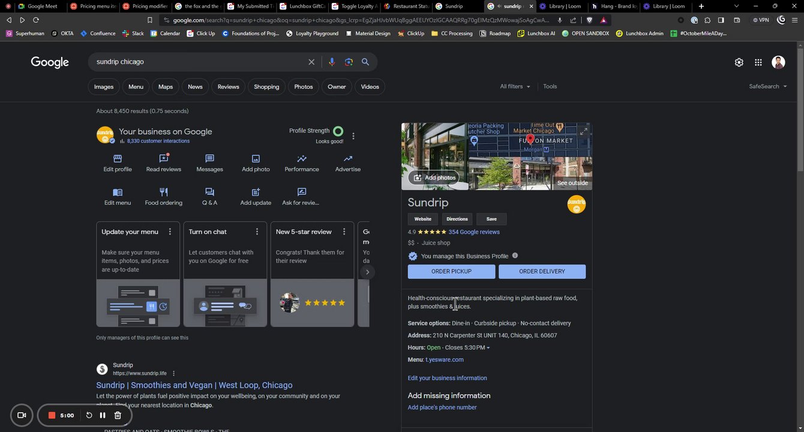Open New 5-star review card options
The height and width of the screenshot is (432, 804).
point(344,232)
